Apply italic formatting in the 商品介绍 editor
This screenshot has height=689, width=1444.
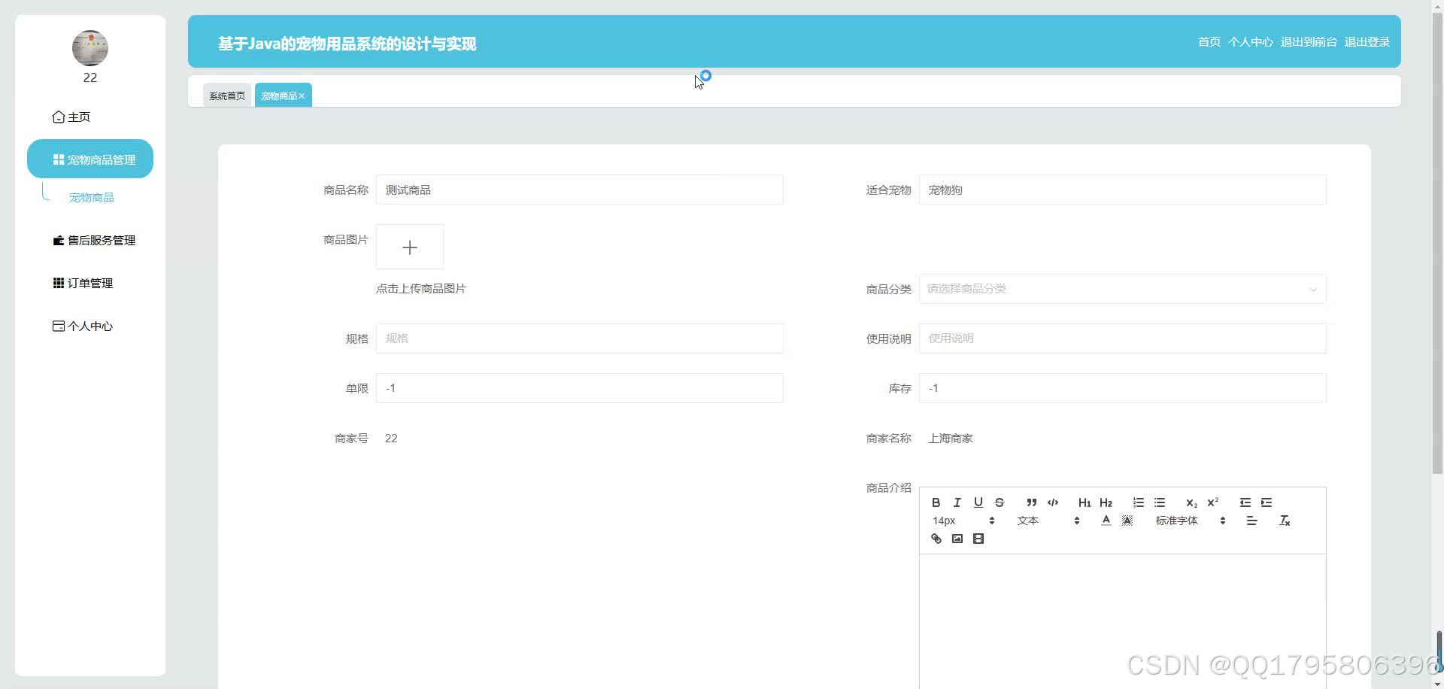pos(957,502)
